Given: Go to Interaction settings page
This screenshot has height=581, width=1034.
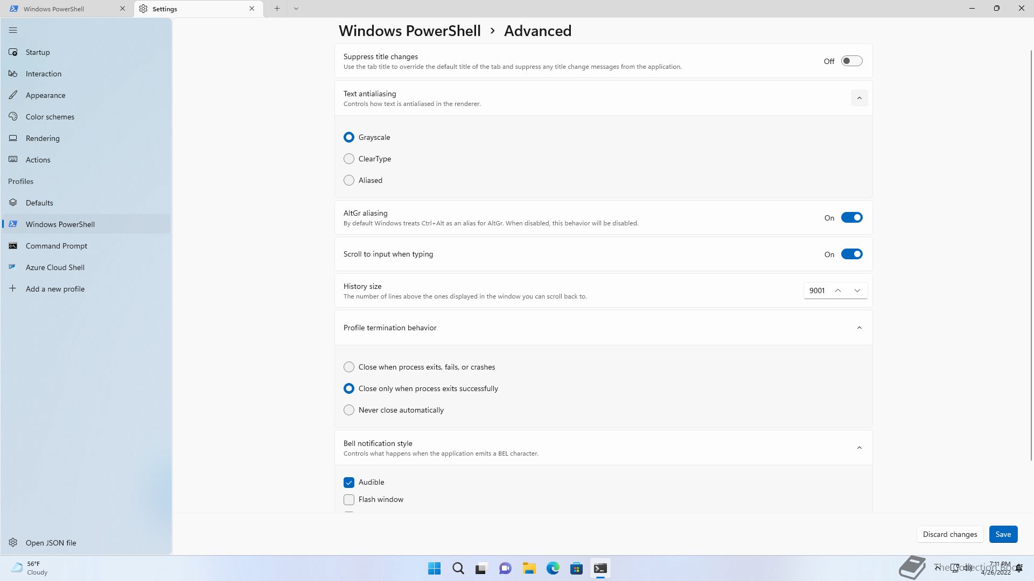Looking at the screenshot, I should 86,74.
